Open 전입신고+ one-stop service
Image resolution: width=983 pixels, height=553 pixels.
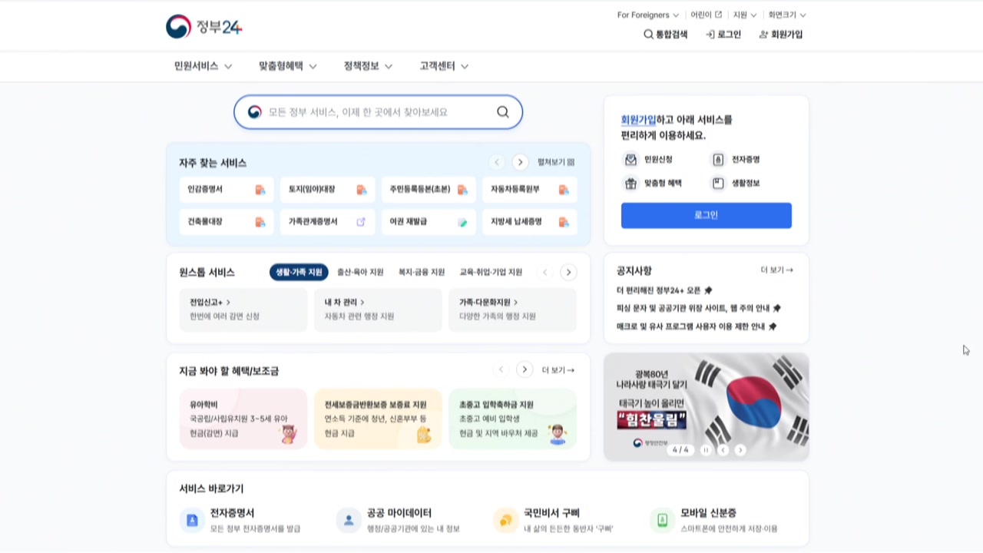[x=243, y=310]
